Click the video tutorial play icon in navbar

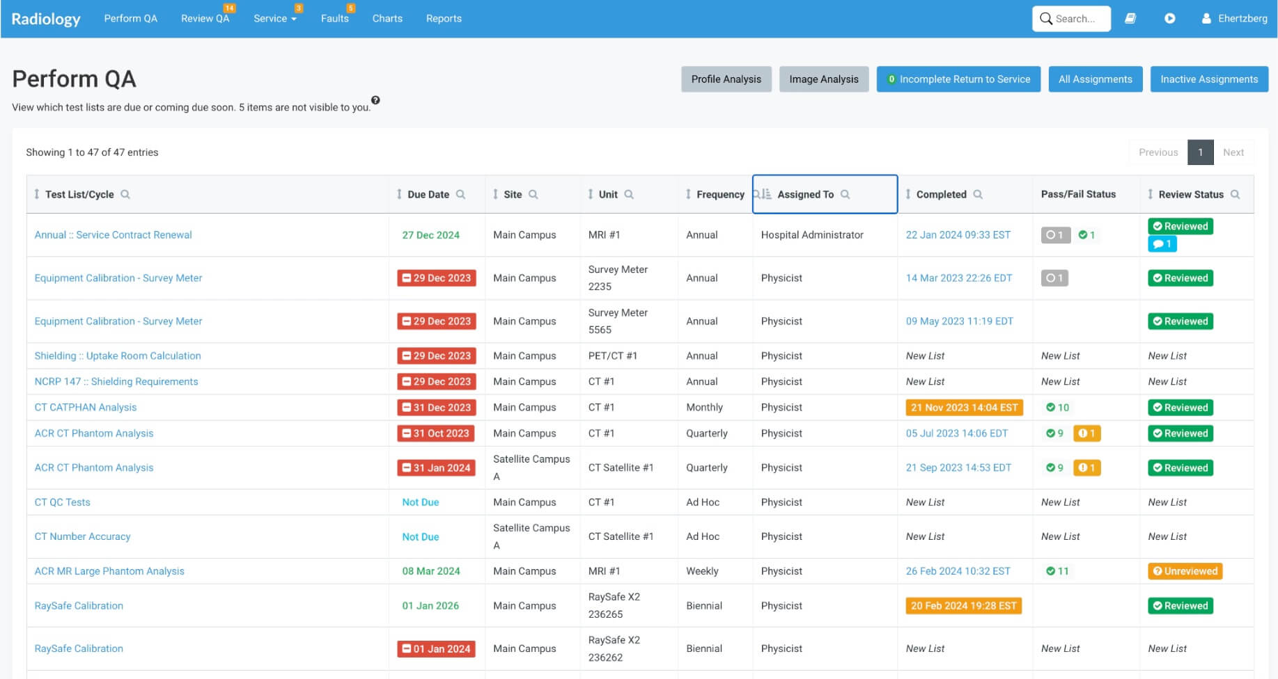[1169, 19]
